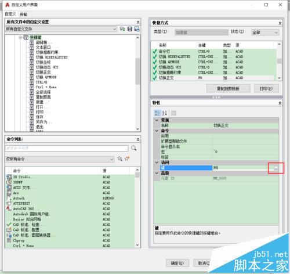This screenshot has height=274, width=290.
Task: Collapse the 快捷键 tree node
Action: coord(20,38)
